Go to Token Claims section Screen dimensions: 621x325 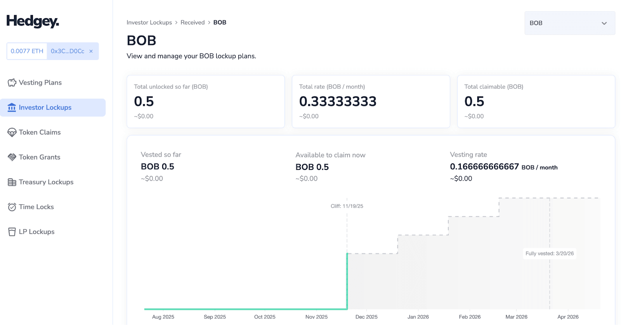coord(40,132)
